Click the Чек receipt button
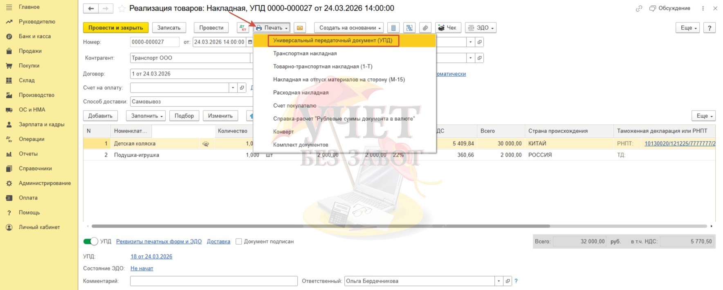The image size is (723, 290). click(x=447, y=28)
